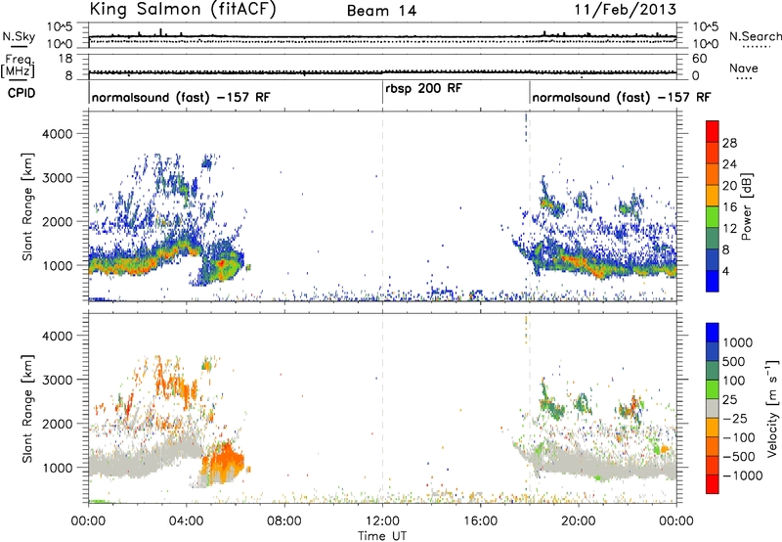The height and width of the screenshot is (542, 782).
Task: Click "rbsp 200 RF" CPID text
Action: tap(423, 89)
